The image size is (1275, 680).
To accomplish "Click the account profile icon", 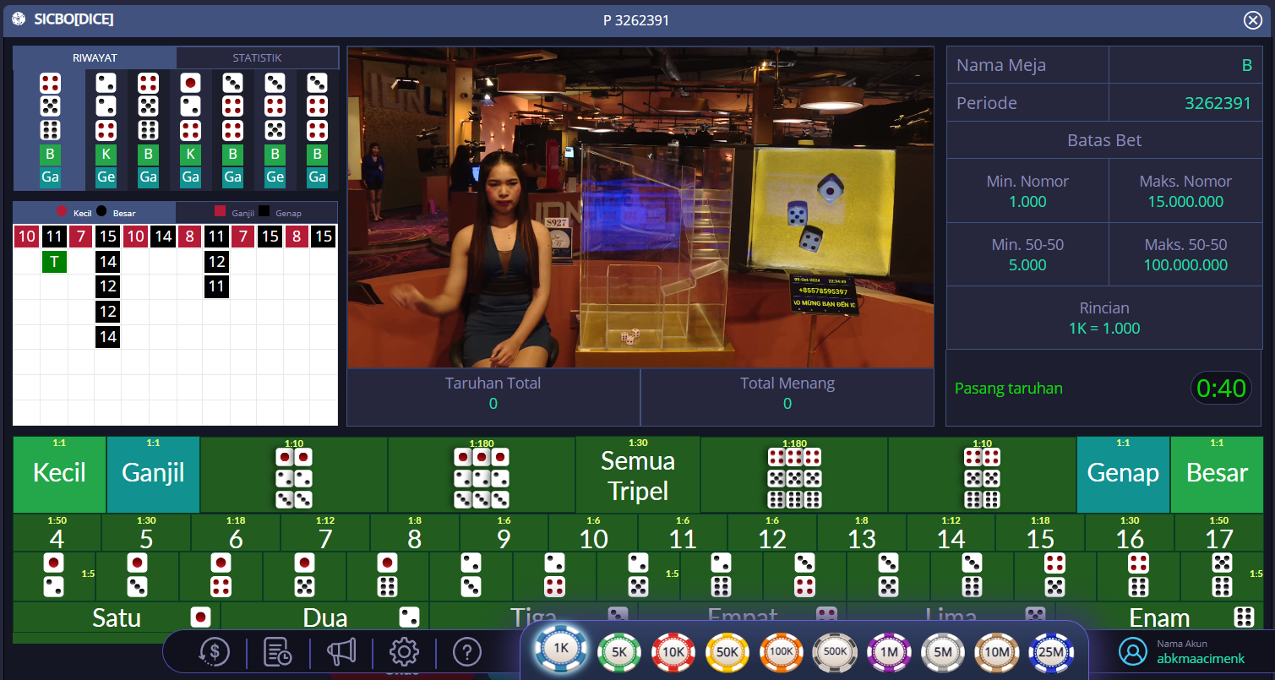I will pos(1132,651).
